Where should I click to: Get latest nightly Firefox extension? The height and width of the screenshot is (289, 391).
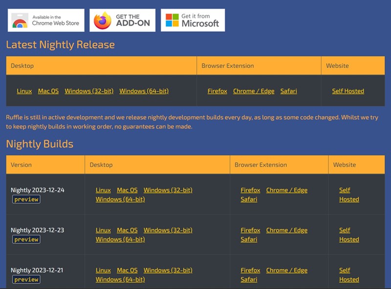point(217,91)
